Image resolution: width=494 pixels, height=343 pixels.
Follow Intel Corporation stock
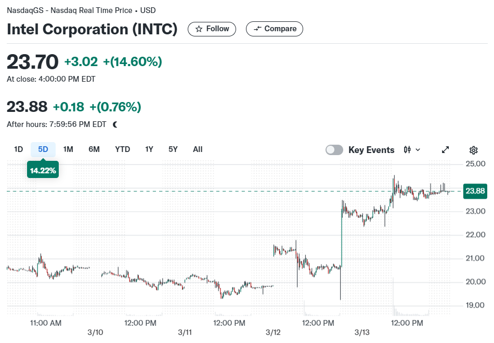(212, 29)
